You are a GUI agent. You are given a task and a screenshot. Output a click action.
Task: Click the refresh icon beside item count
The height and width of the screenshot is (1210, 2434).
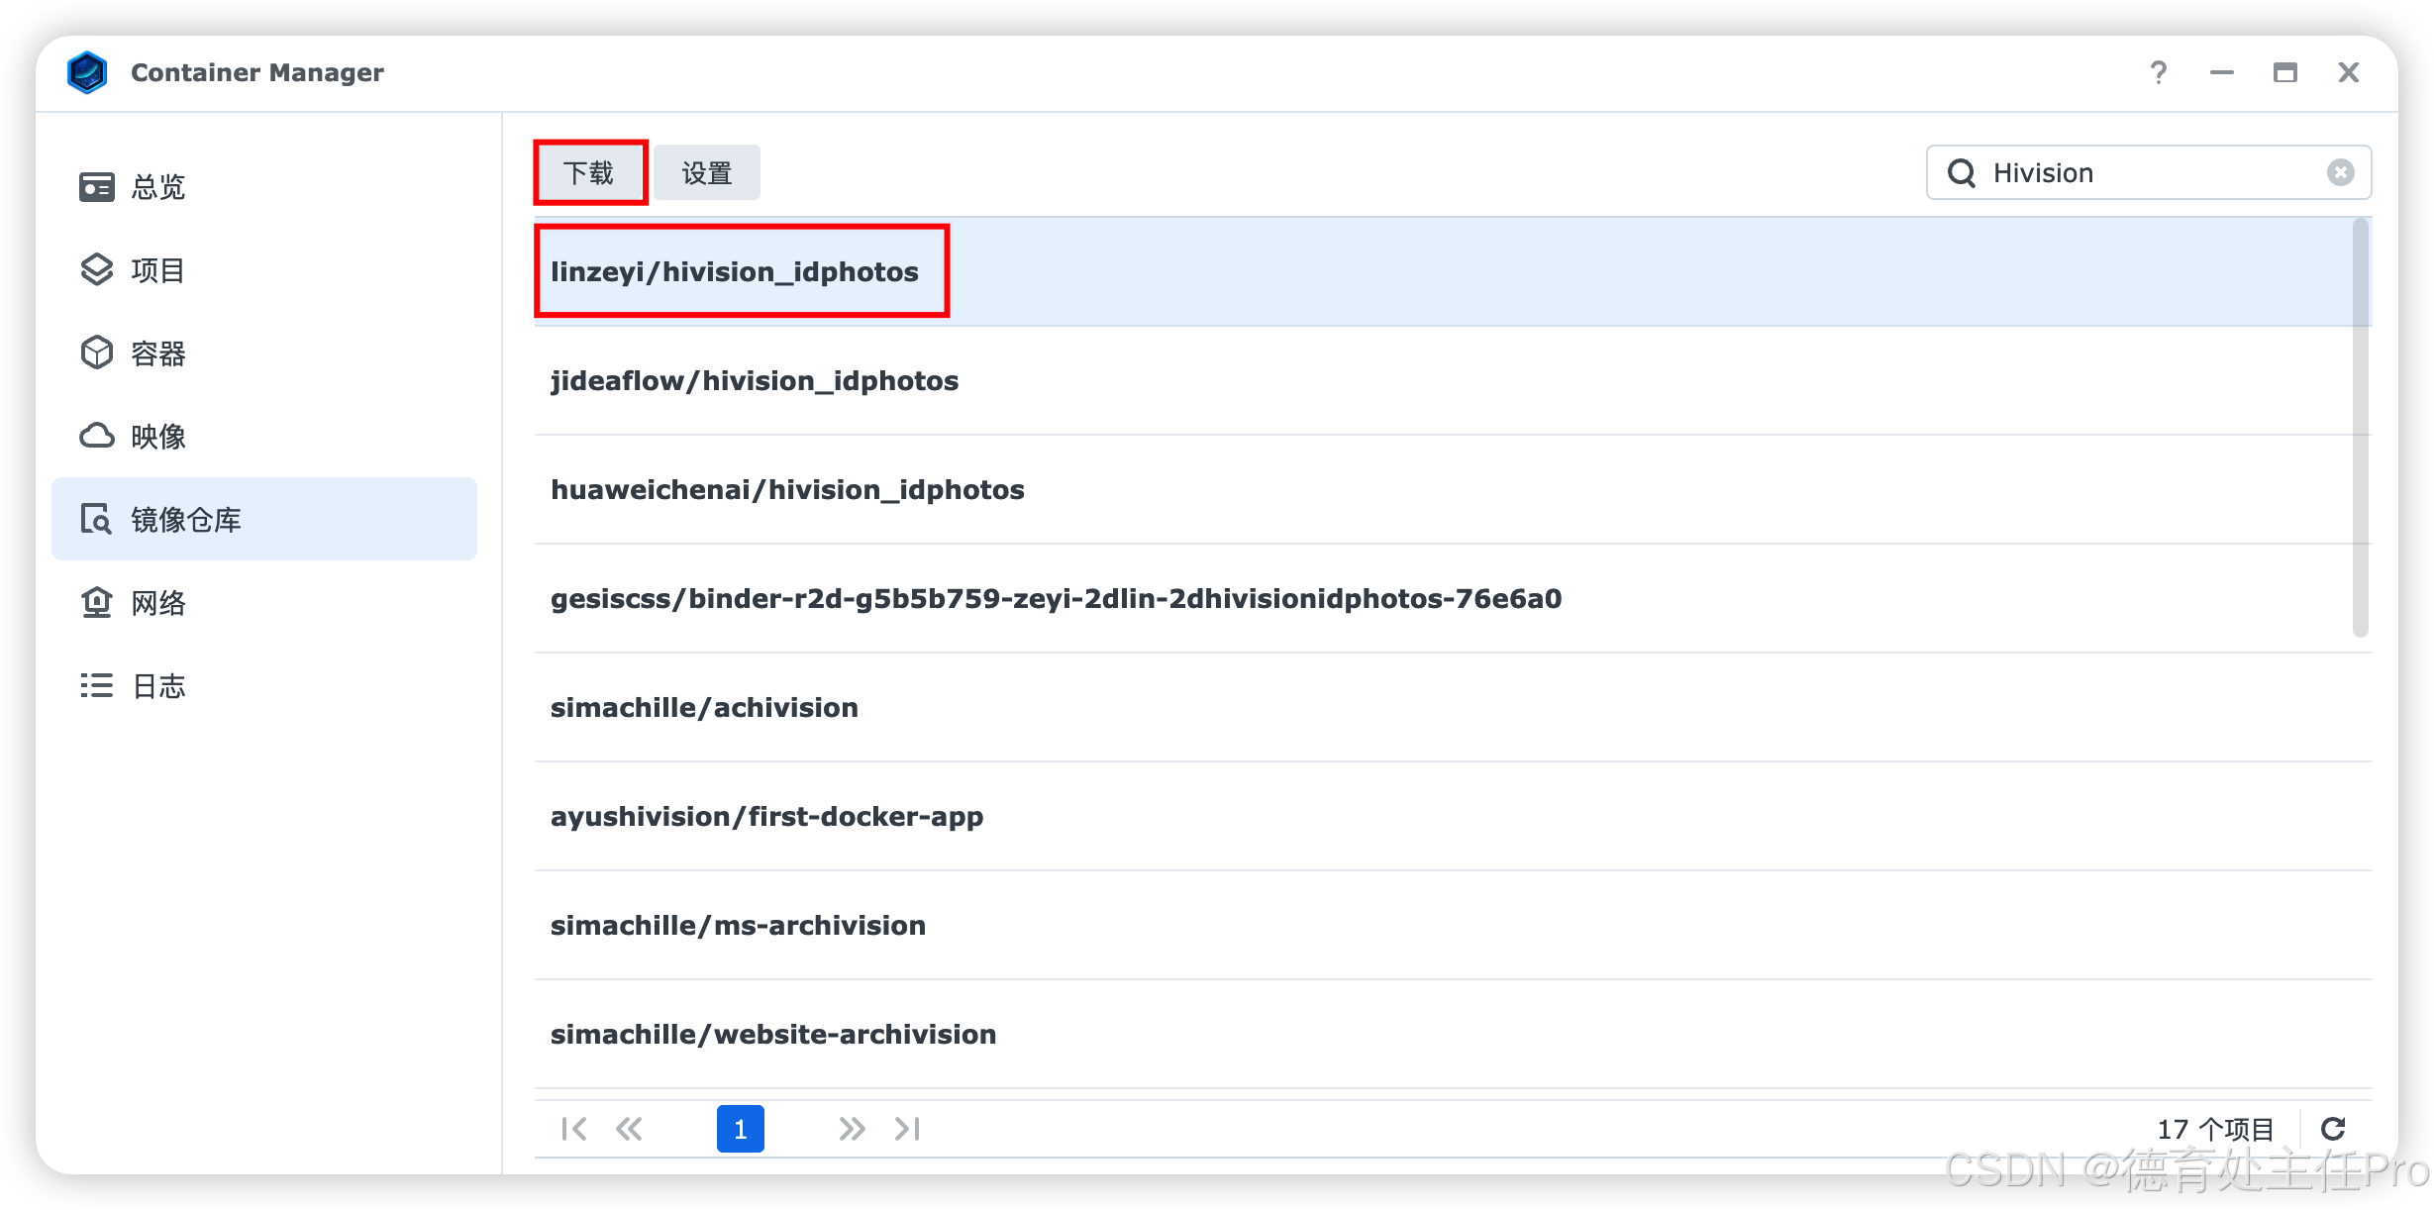(x=2334, y=1129)
